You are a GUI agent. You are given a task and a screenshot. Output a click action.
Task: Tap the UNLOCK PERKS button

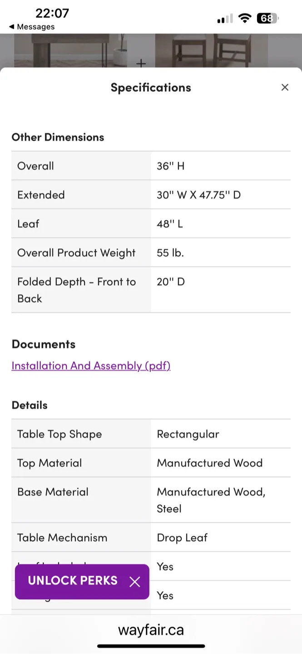click(x=73, y=580)
